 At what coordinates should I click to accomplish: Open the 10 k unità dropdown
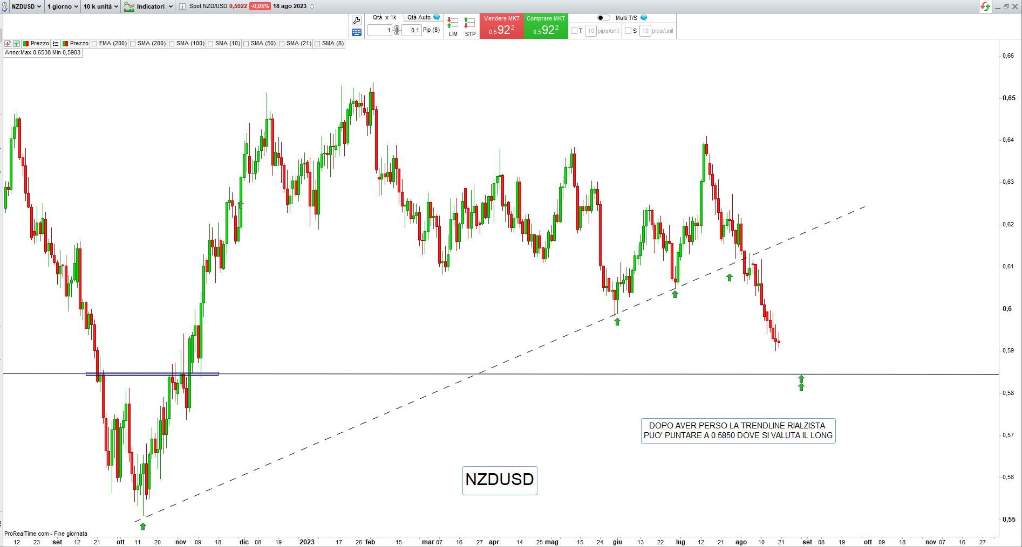(100, 6)
